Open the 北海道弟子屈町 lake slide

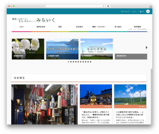pyautogui.click(x=62, y=49)
